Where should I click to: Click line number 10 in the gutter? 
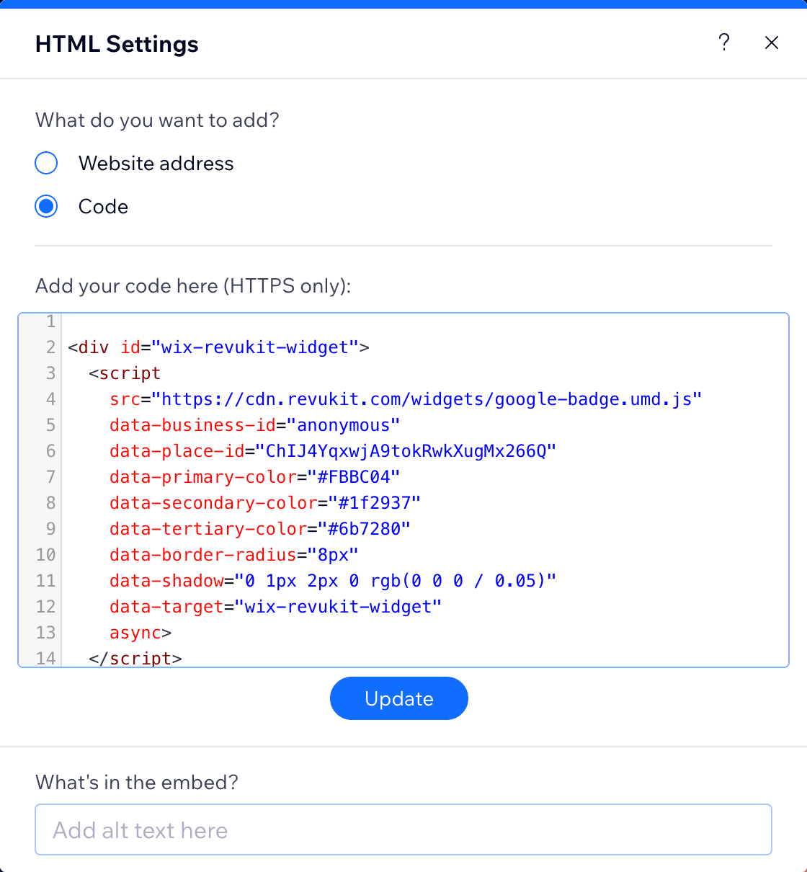click(x=45, y=554)
